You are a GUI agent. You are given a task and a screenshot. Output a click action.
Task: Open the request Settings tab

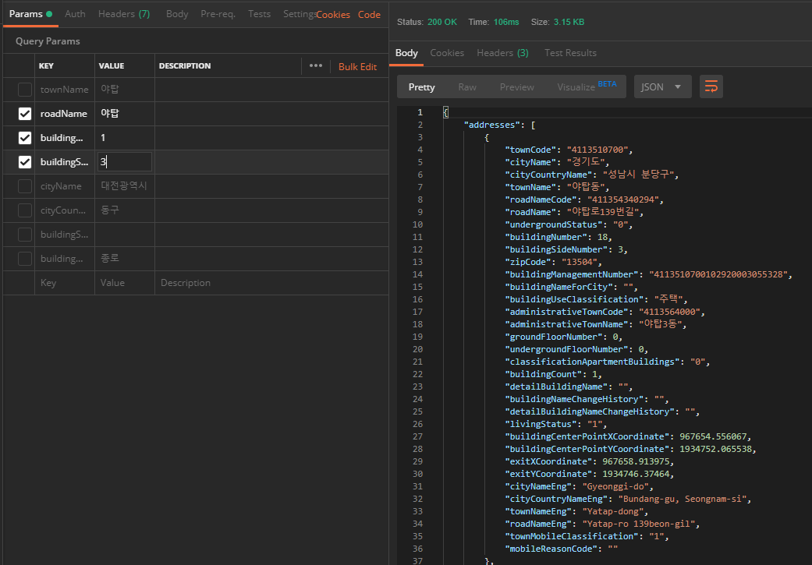tap(300, 14)
